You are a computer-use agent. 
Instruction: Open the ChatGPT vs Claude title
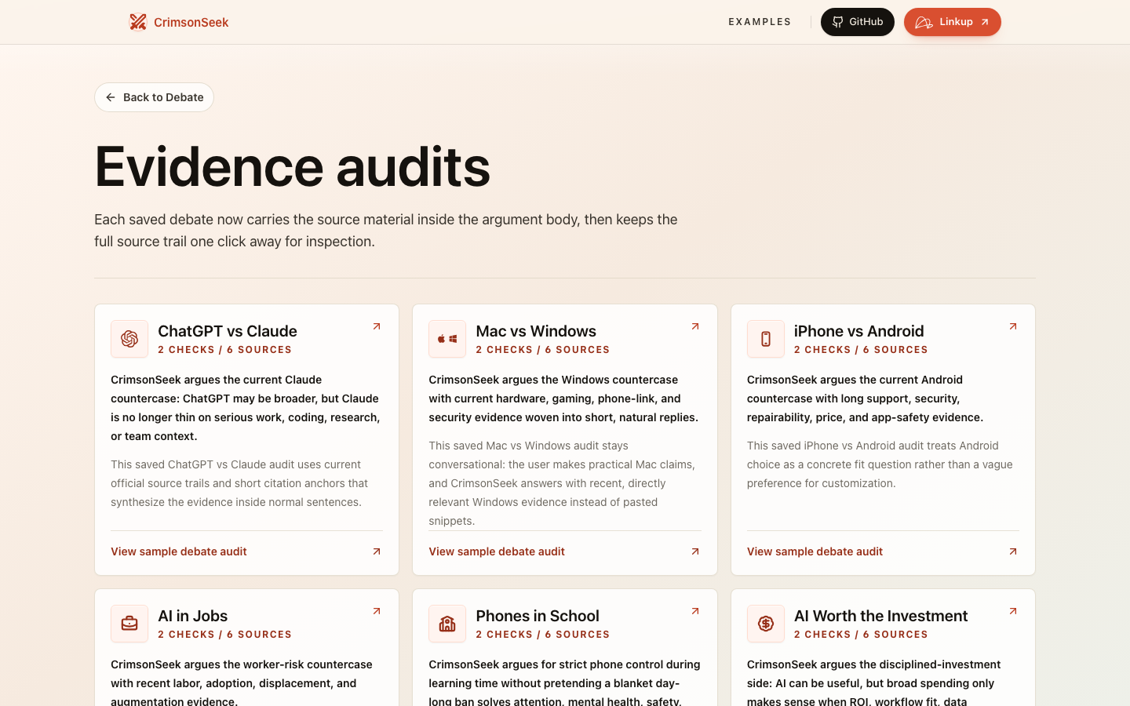228,331
